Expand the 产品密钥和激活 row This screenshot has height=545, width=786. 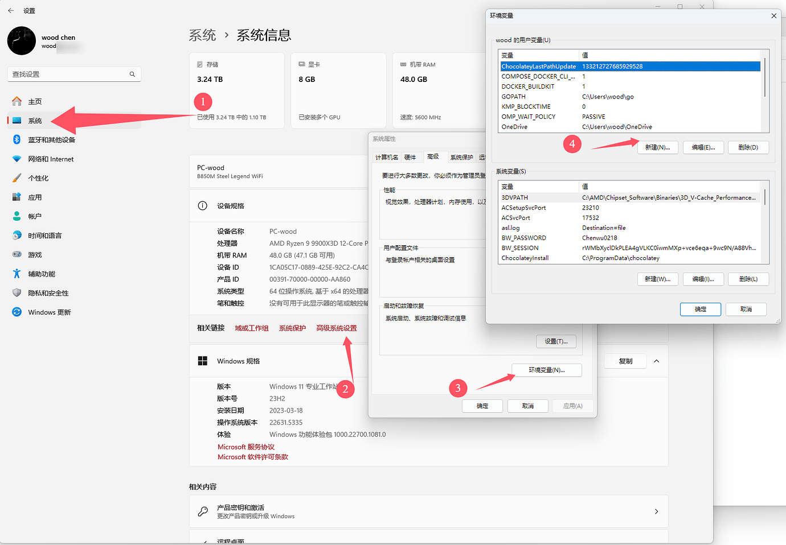(427, 511)
